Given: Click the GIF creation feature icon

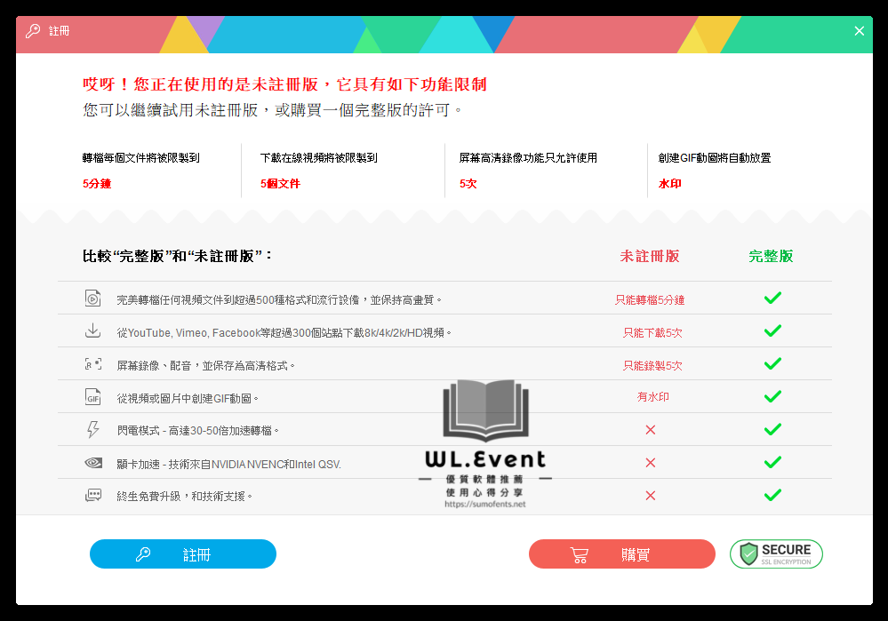Looking at the screenshot, I should point(92,397).
